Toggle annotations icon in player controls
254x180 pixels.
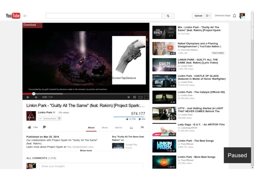(129, 97)
